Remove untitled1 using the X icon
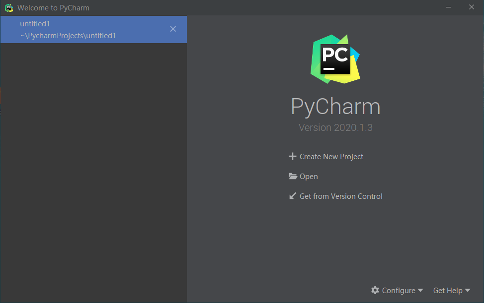This screenshot has width=484, height=303. (x=173, y=29)
